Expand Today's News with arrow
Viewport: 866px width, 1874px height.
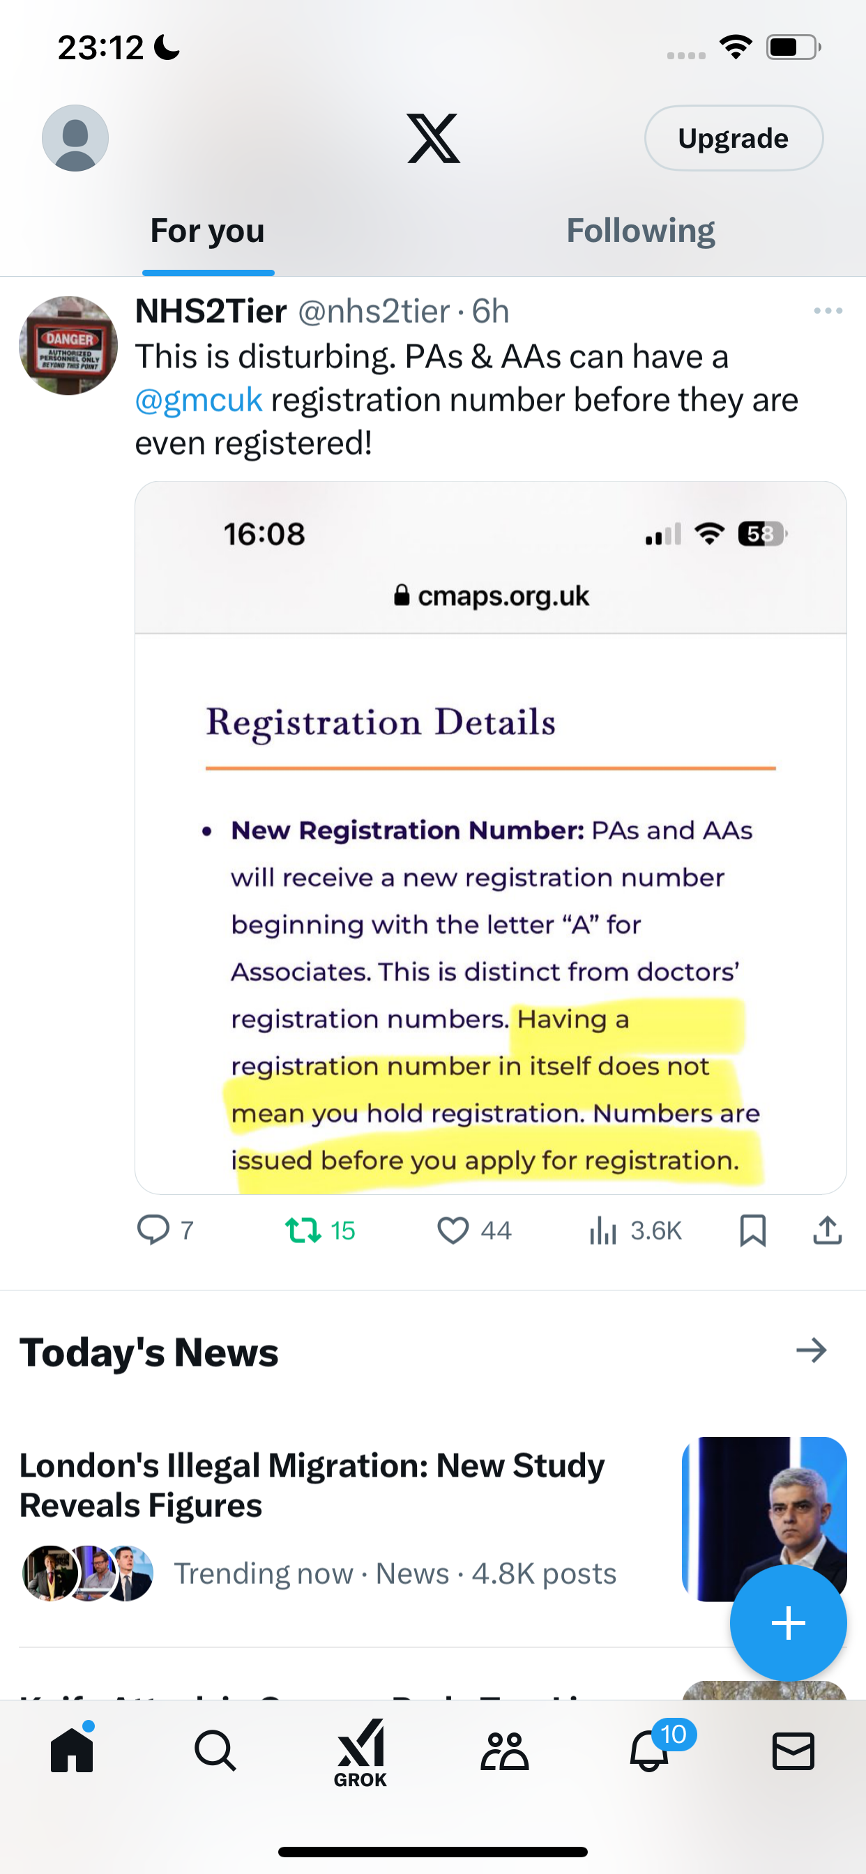click(812, 1351)
